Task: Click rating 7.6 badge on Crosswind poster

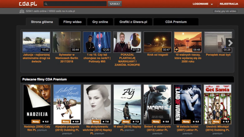Action: pos(106,122)
